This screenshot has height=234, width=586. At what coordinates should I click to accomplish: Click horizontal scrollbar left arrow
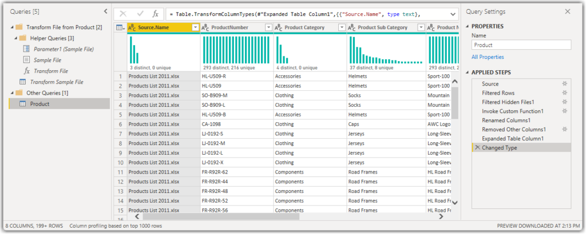click(x=137, y=216)
